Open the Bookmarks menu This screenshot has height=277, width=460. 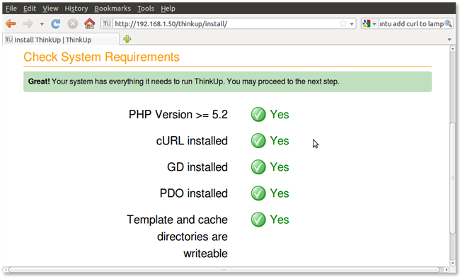coord(113,9)
